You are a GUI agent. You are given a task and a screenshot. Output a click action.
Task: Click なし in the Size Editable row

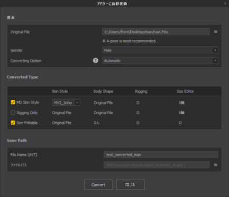(x=97, y=123)
